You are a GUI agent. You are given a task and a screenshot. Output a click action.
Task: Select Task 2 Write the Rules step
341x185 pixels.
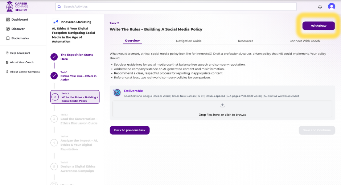pos(75,97)
